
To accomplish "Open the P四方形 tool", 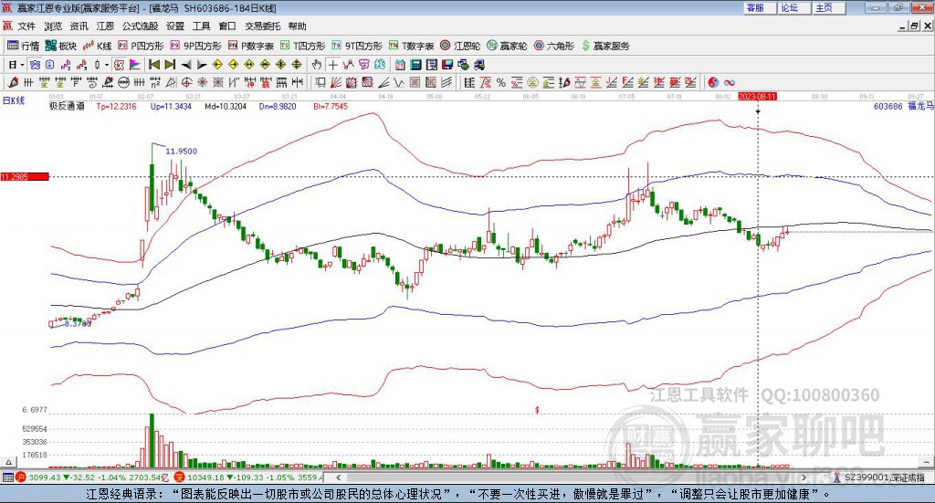I will [141, 46].
